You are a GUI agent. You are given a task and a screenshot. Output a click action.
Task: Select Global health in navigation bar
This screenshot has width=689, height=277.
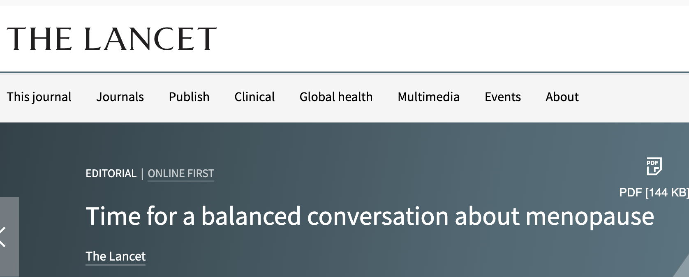coord(336,97)
